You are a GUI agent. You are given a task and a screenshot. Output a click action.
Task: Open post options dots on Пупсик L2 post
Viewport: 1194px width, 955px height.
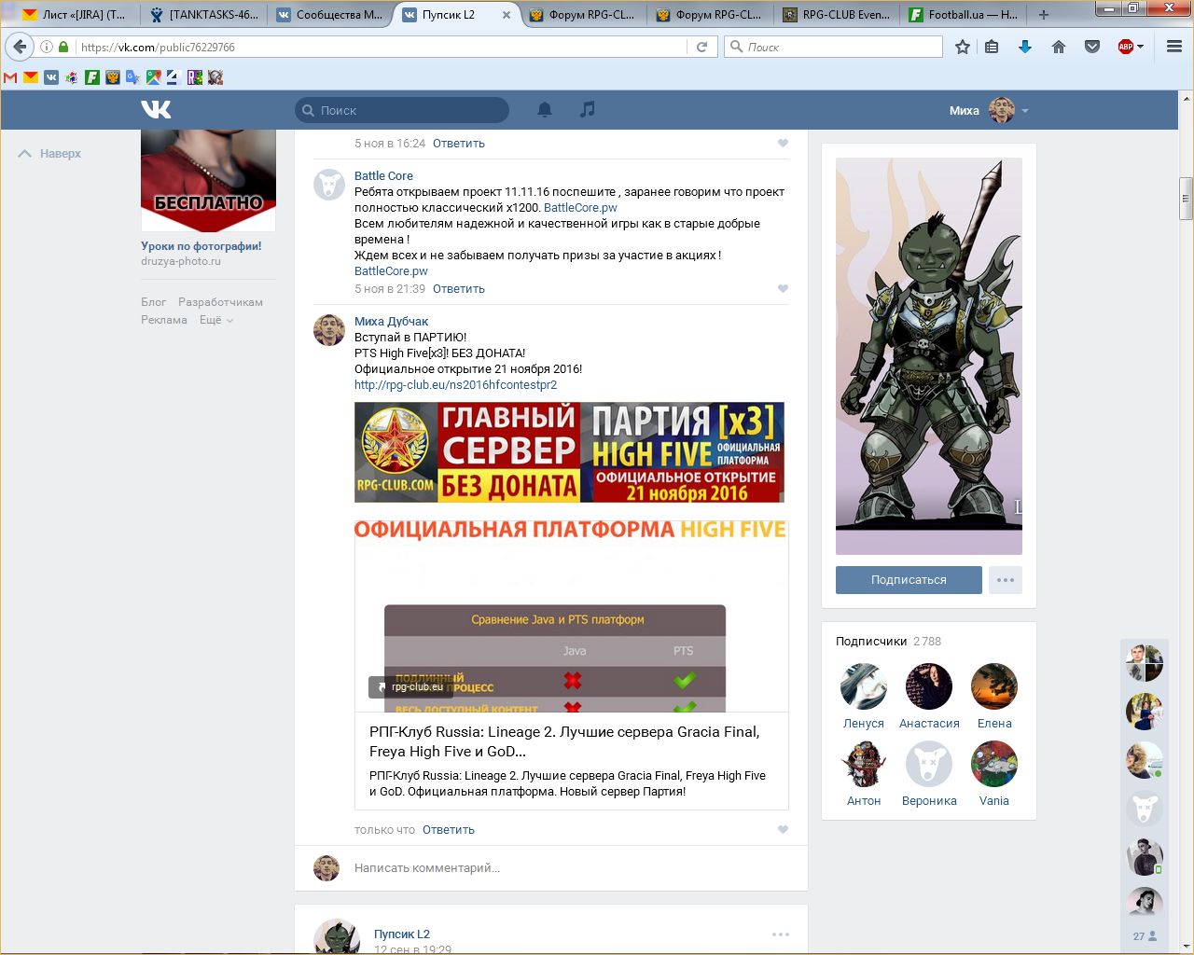click(x=781, y=934)
